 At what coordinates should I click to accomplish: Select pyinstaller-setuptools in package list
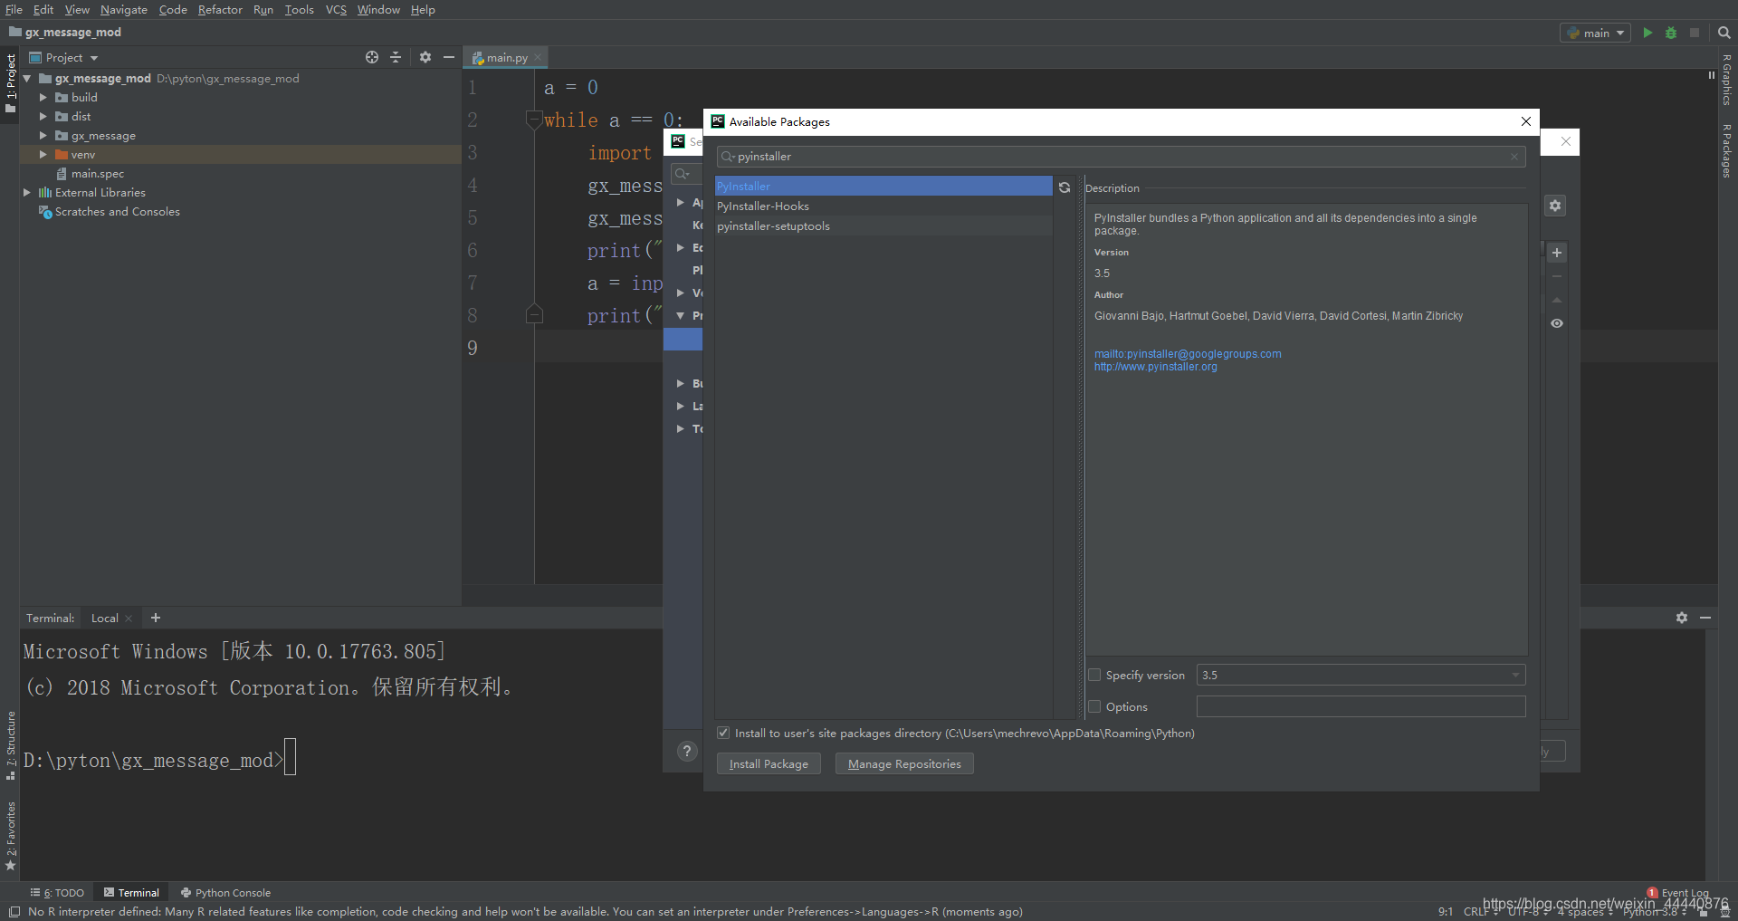coord(883,226)
